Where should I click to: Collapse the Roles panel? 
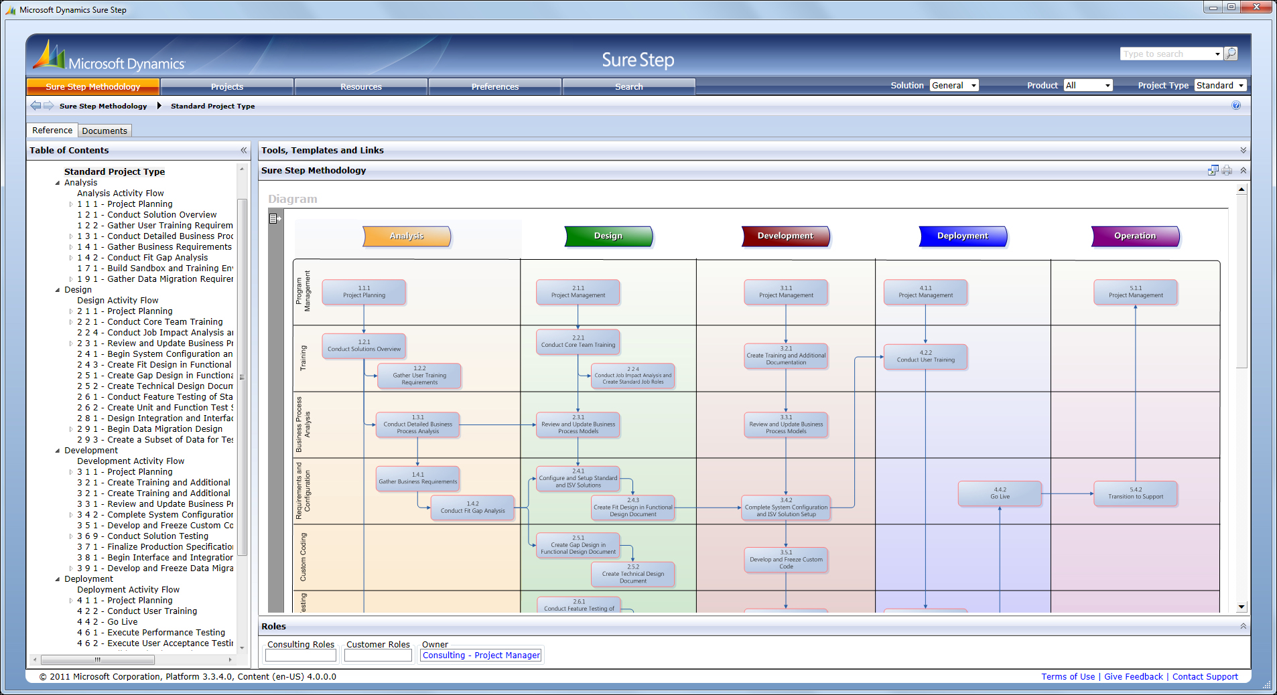point(1243,626)
